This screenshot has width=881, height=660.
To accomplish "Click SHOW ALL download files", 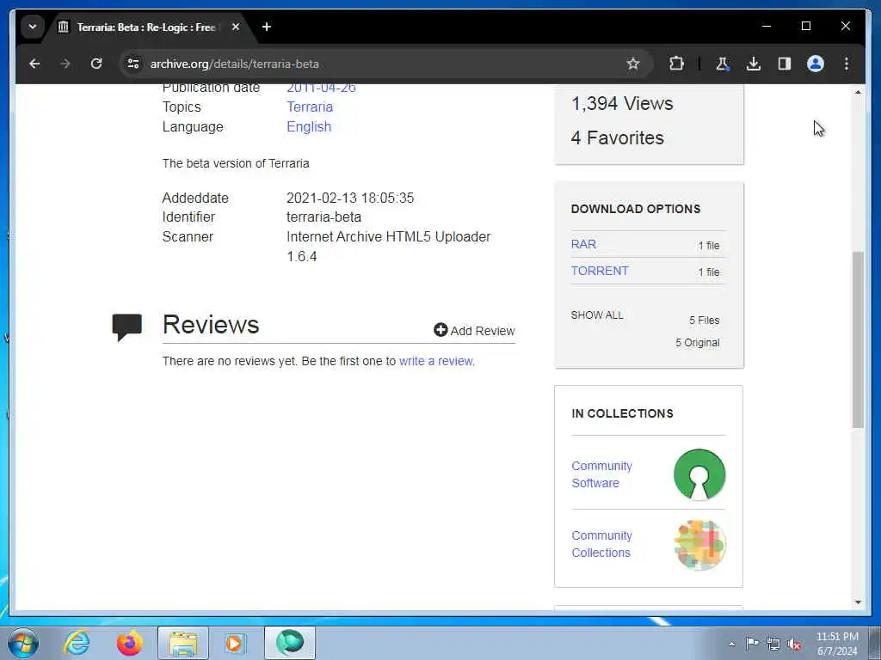I will click(x=597, y=315).
